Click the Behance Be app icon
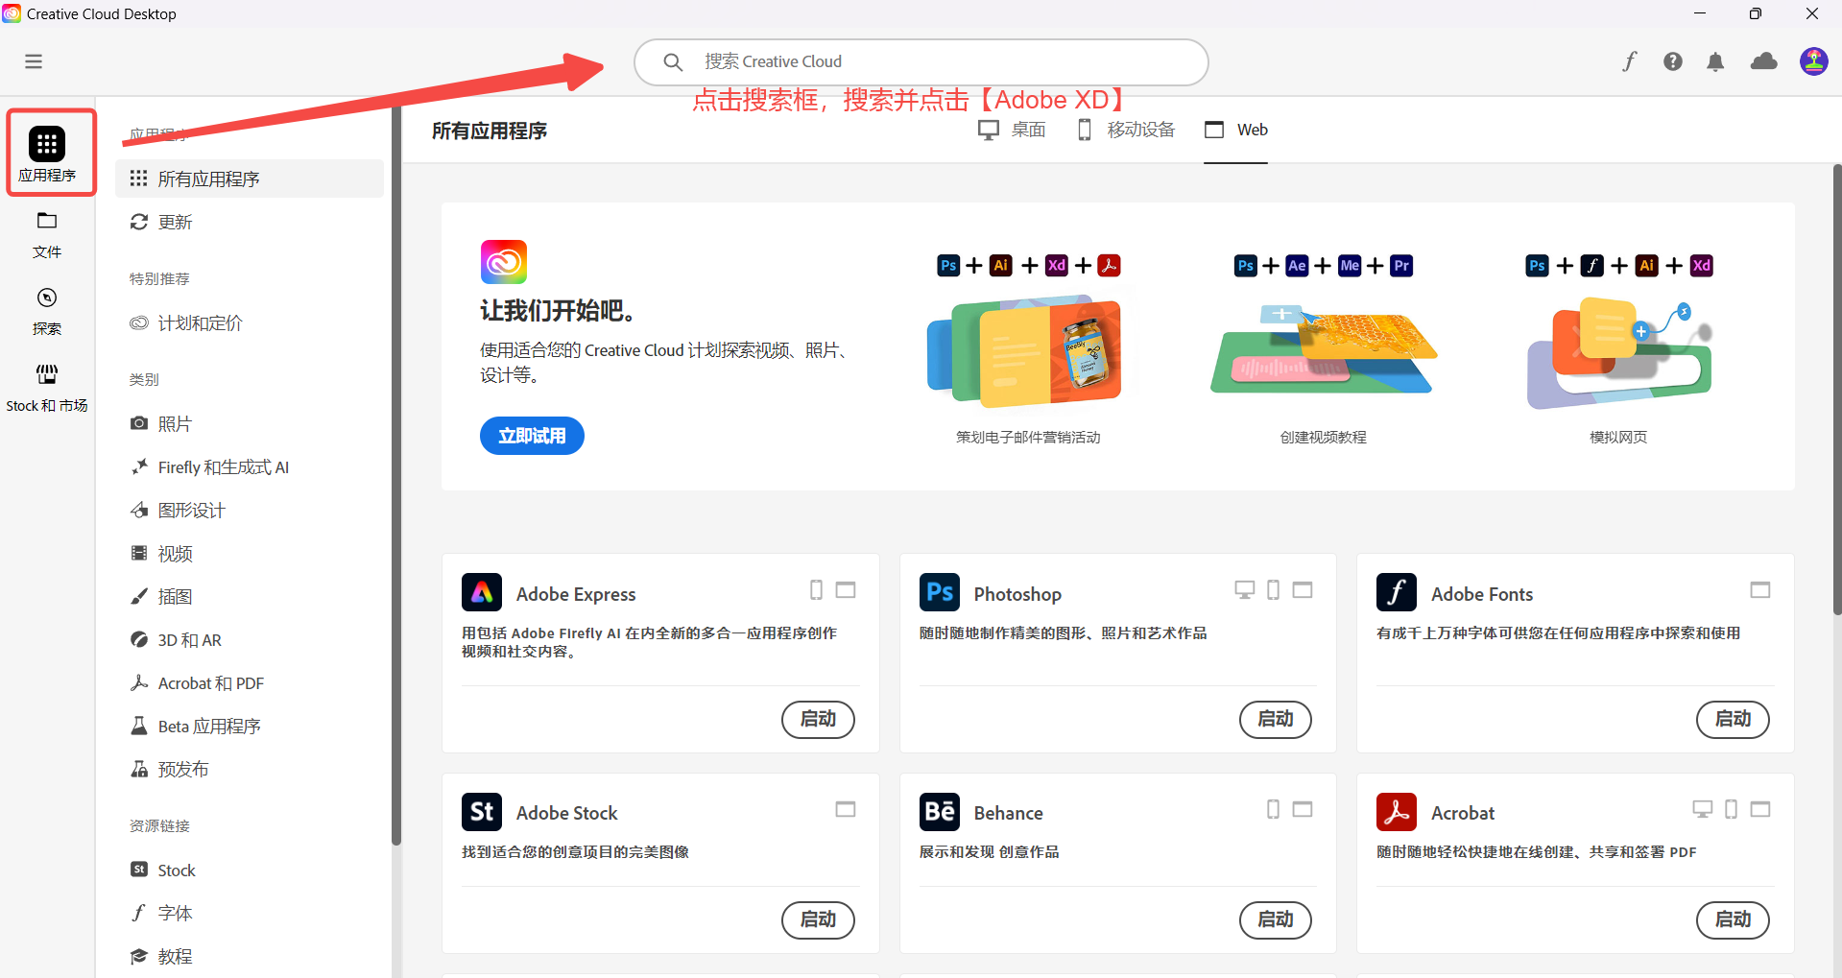Image resolution: width=1842 pixels, height=978 pixels. [940, 812]
